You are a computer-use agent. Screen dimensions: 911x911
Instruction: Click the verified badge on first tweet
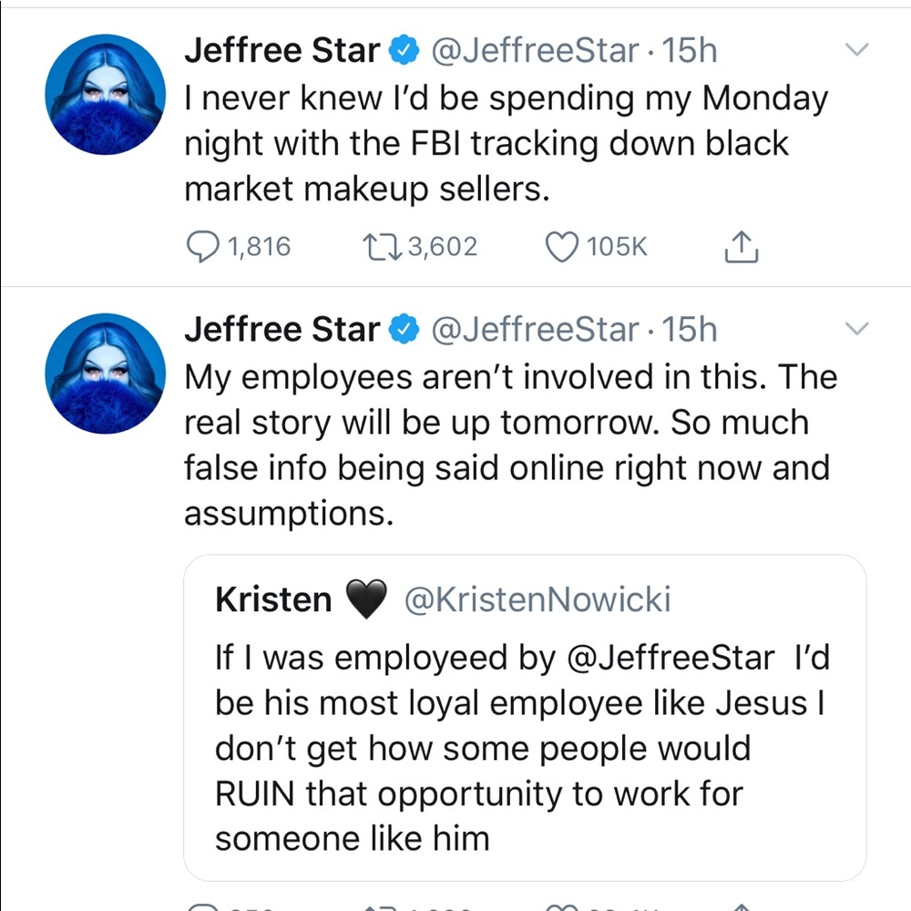point(404,52)
